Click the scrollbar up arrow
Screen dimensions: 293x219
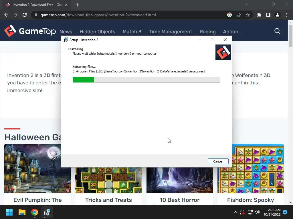tap(290, 23)
